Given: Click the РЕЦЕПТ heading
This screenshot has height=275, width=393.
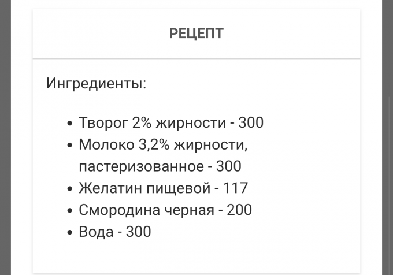Looking at the screenshot, I should [x=196, y=34].
